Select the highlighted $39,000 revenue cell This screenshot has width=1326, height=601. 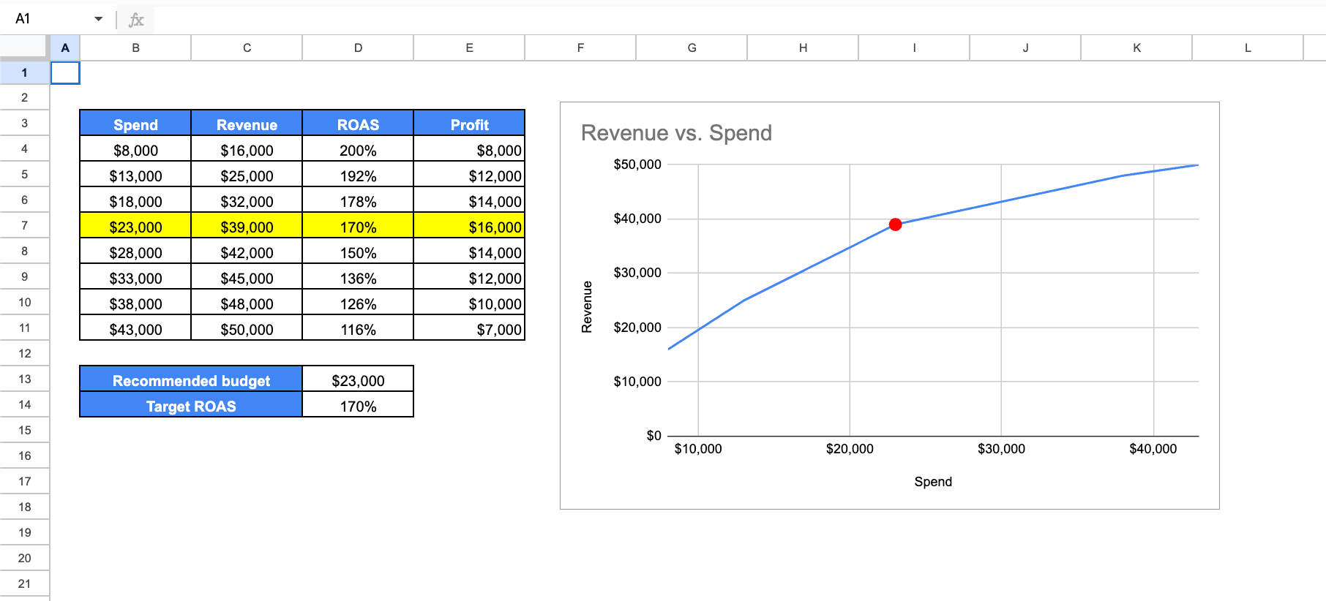click(247, 226)
